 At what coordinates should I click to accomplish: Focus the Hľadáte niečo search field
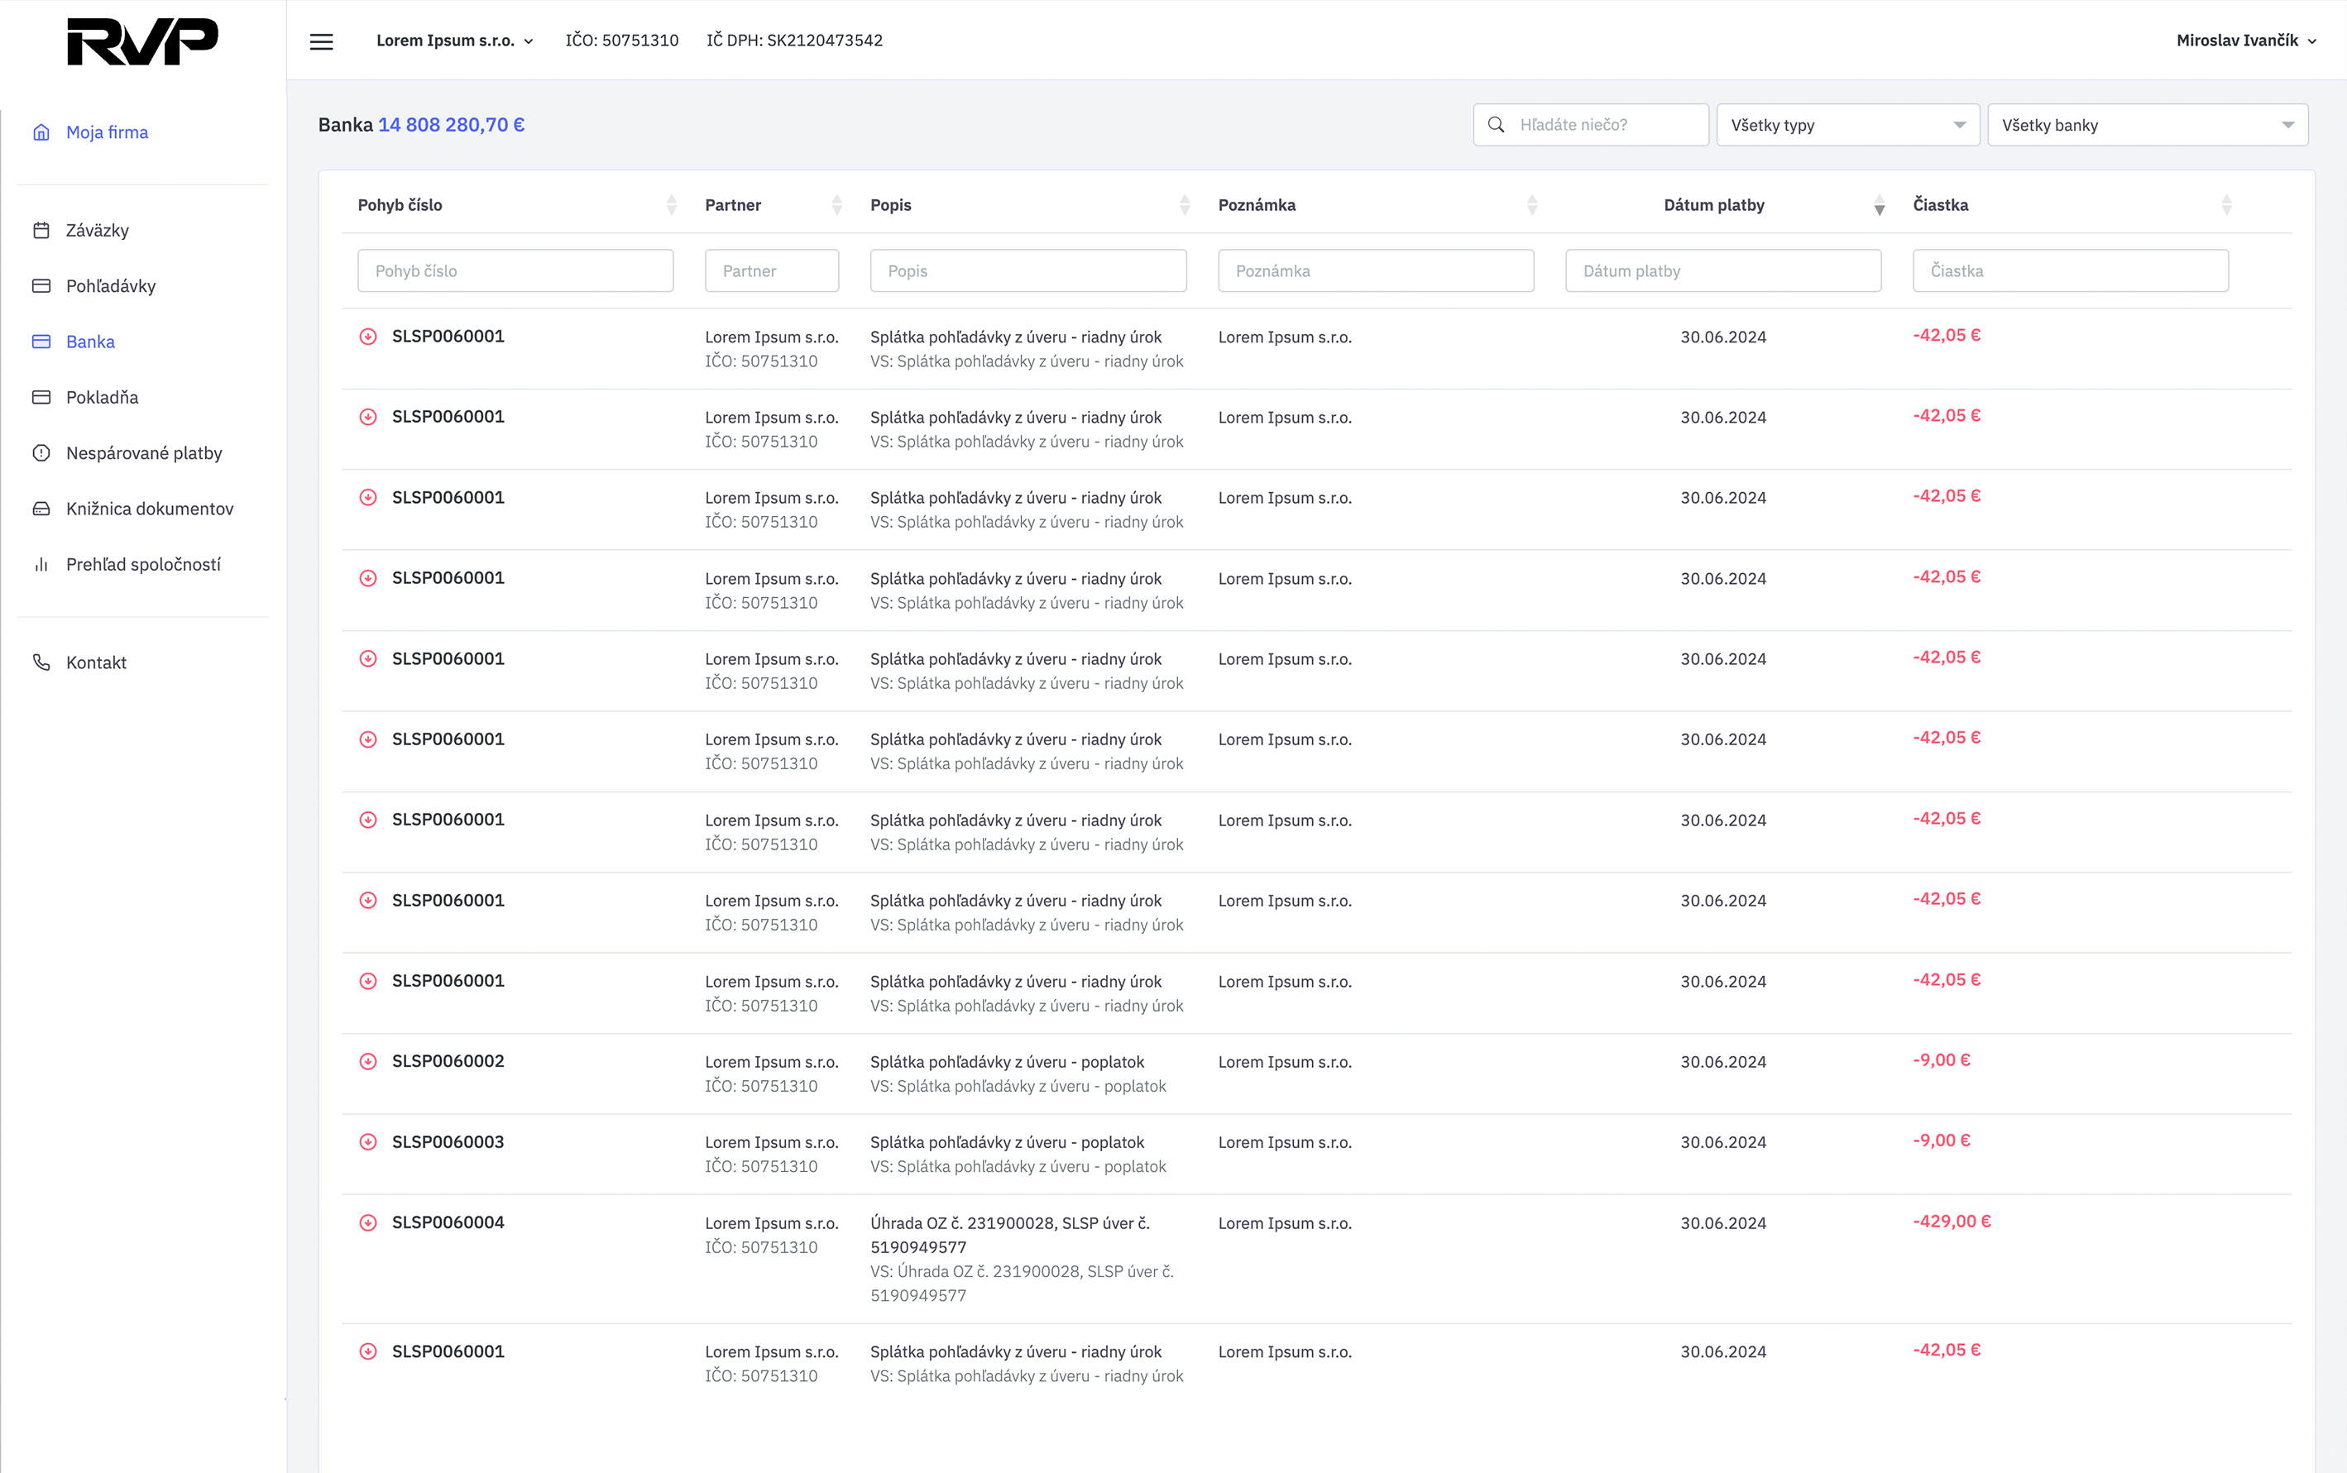point(1591,125)
